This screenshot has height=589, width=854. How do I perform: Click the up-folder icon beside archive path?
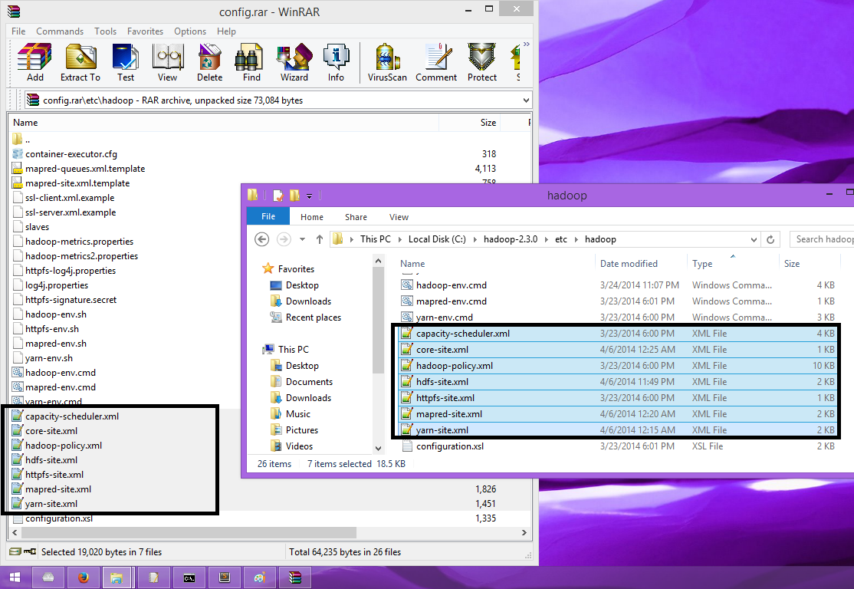coord(33,100)
